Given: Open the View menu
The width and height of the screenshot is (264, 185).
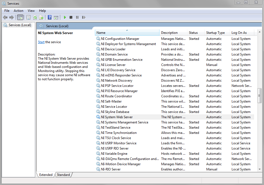Looking at the screenshot, I should pos(31,11).
